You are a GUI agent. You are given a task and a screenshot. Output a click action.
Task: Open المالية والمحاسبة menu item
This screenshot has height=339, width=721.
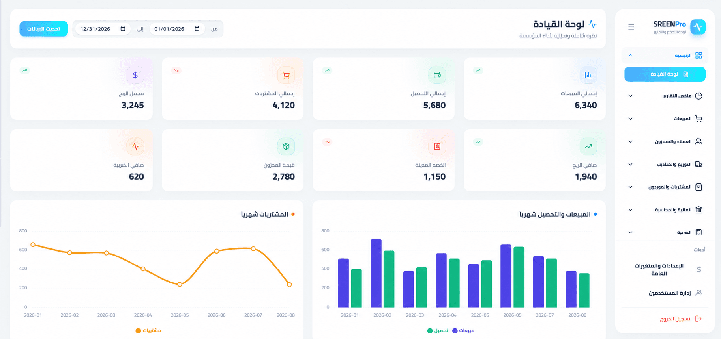pyautogui.click(x=665, y=210)
